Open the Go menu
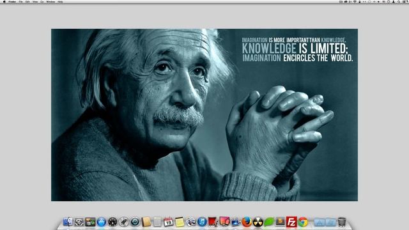This screenshot has width=409, height=230. pos(42,1)
